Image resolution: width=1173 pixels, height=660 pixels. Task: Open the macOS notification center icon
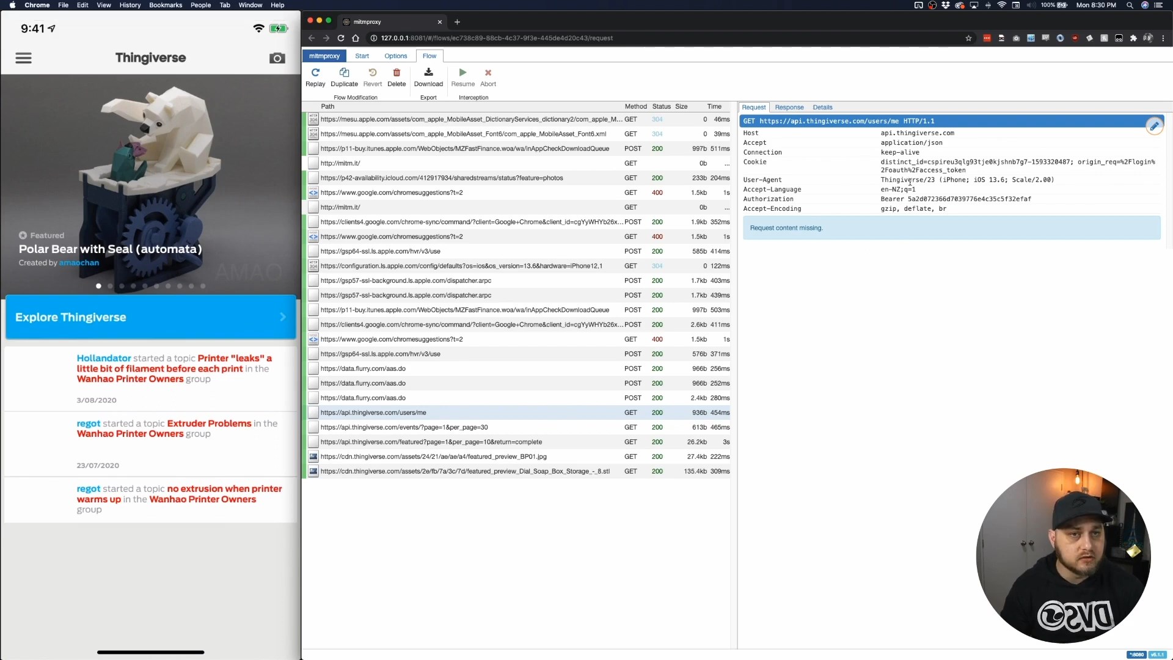[1158, 5]
